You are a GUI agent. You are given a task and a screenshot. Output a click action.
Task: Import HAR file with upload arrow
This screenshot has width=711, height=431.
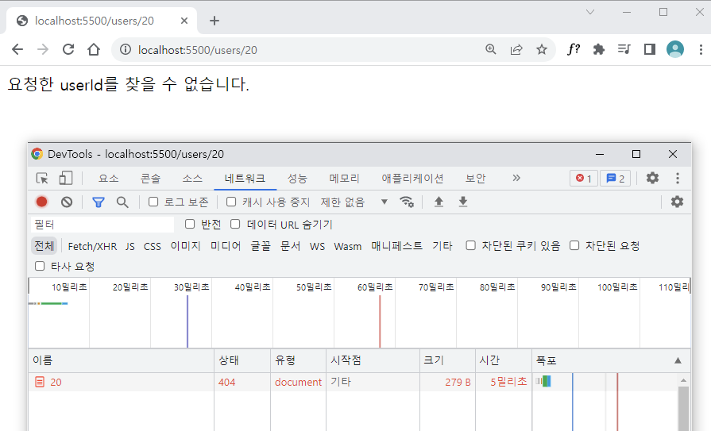pyautogui.click(x=439, y=202)
